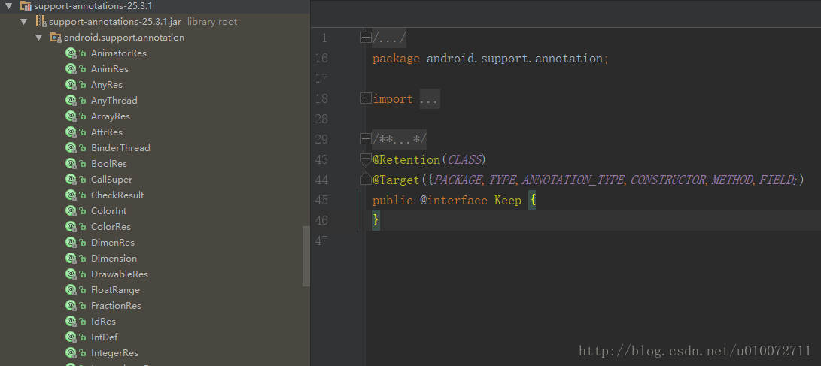Click the annotation icon beside FractionRes
This screenshot has width=821, height=366.
[71, 305]
